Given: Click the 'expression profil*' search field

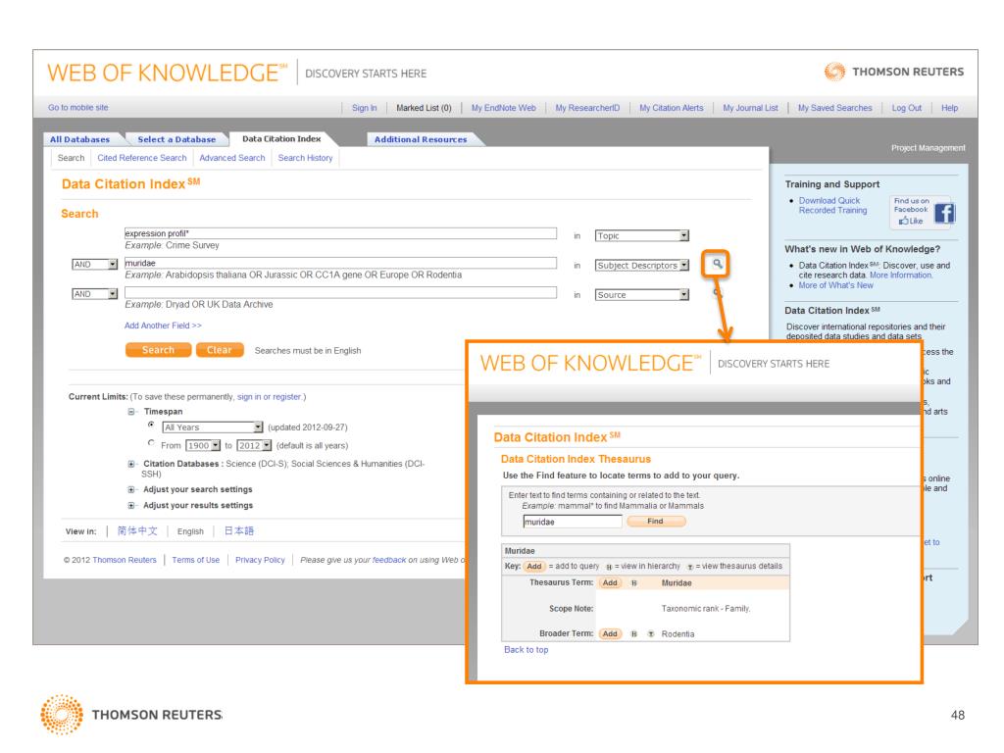Looking at the screenshot, I should (x=340, y=233).
